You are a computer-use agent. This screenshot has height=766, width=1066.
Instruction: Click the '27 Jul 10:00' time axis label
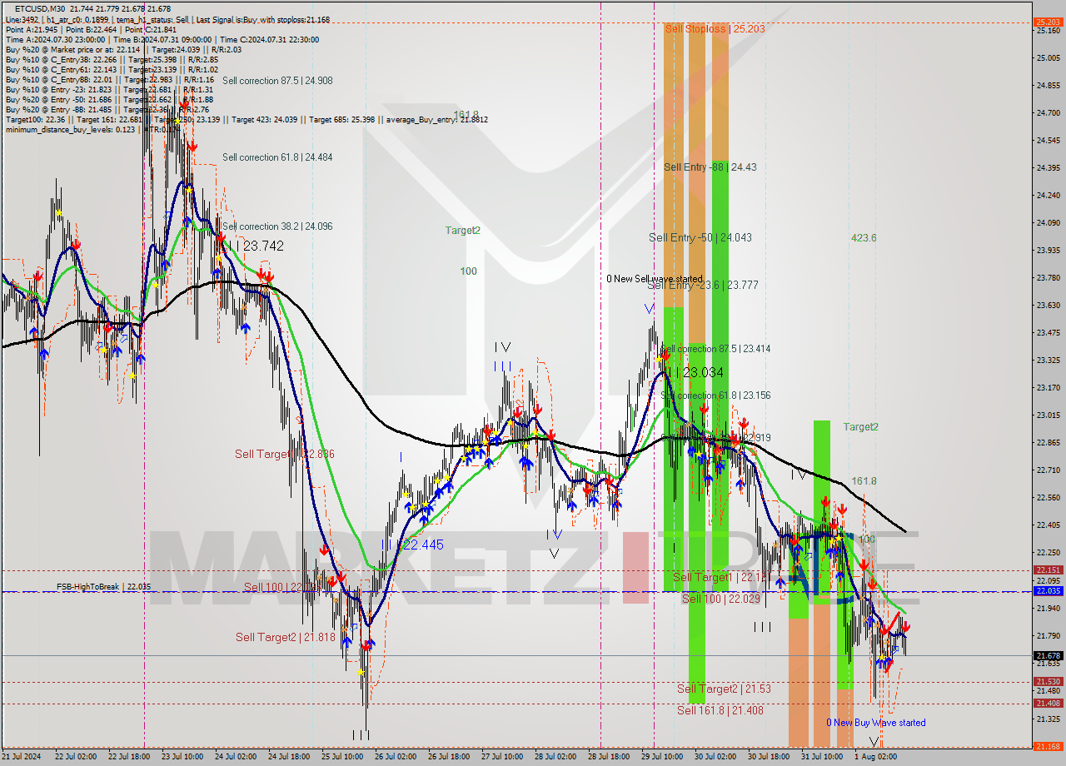coord(502,757)
